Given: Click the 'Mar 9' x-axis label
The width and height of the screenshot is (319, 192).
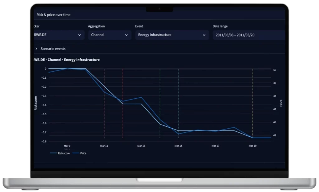Looking at the screenshot, I should click(67, 146).
